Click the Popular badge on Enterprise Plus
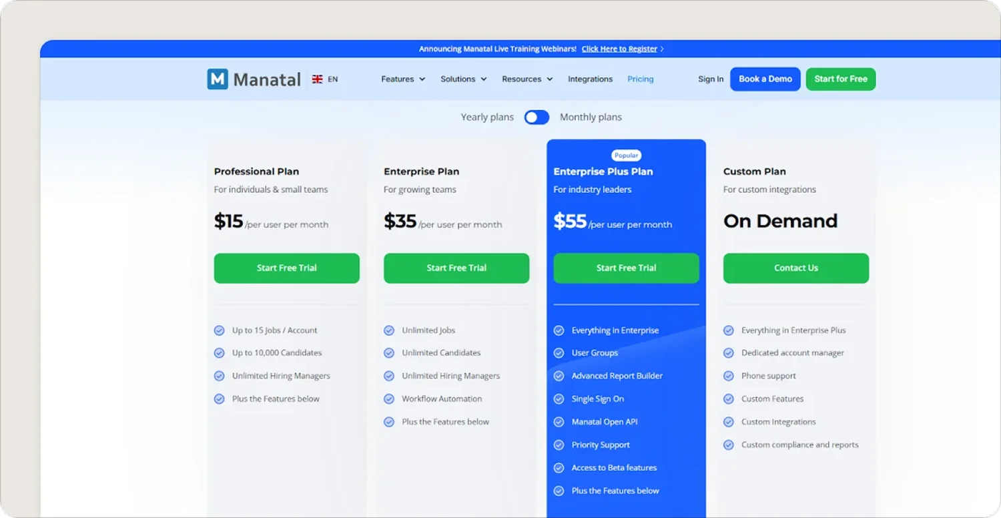Image resolution: width=1001 pixels, height=518 pixels. pyautogui.click(x=627, y=156)
